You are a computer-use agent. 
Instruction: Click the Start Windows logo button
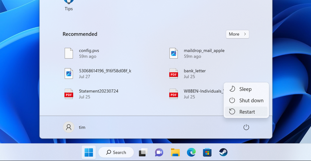point(89,152)
